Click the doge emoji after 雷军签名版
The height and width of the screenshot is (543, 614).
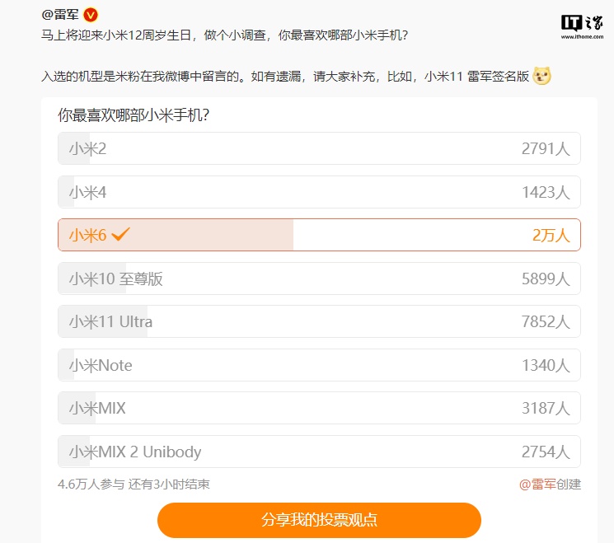click(x=542, y=76)
